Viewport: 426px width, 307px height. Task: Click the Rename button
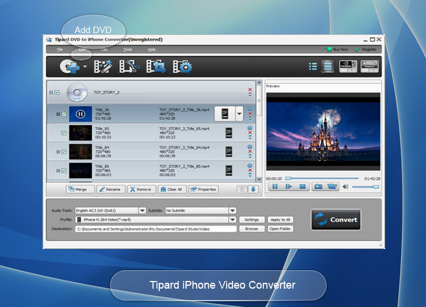pos(111,189)
